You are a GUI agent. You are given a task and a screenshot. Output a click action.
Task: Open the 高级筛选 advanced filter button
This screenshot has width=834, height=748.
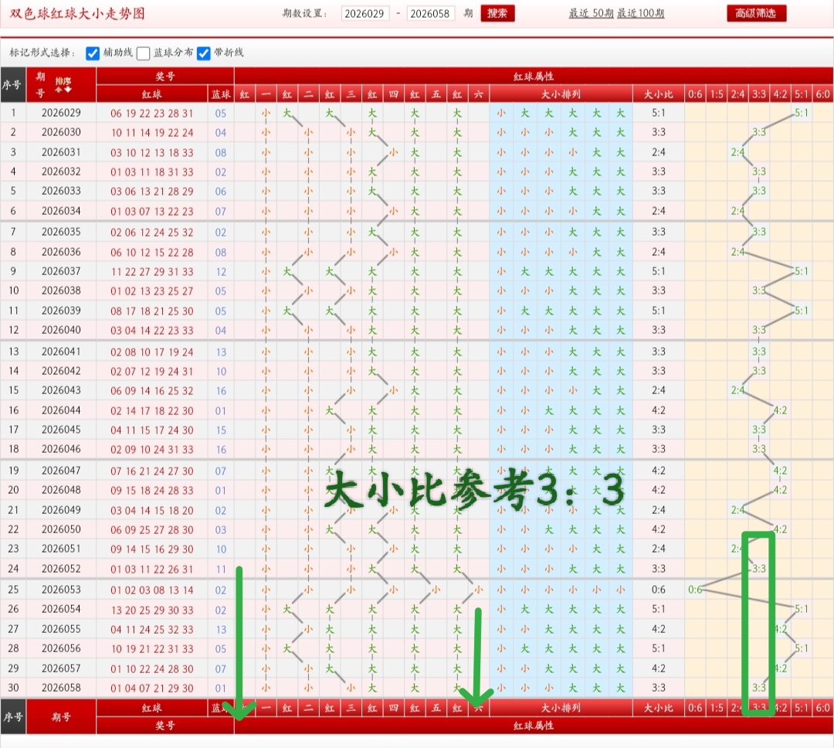coord(756,13)
